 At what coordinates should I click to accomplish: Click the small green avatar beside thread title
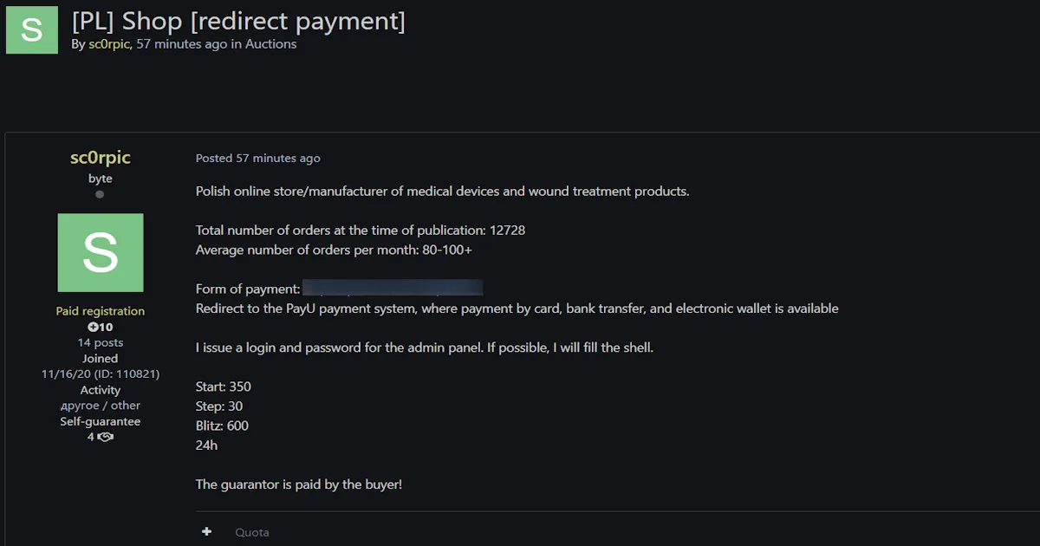tap(32, 29)
